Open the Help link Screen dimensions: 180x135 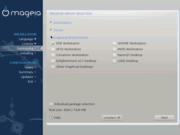tap(57, 118)
